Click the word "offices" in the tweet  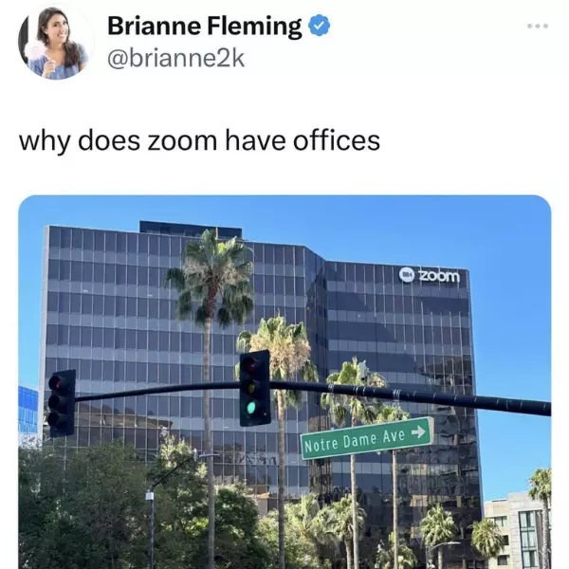tap(337, 140)
